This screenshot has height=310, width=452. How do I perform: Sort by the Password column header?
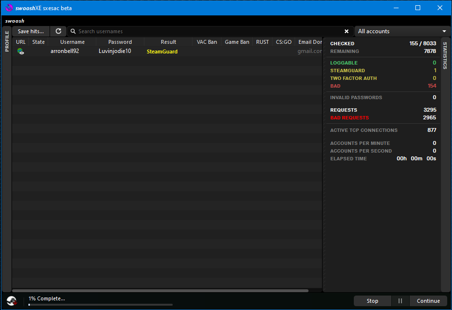coord(120,42)
